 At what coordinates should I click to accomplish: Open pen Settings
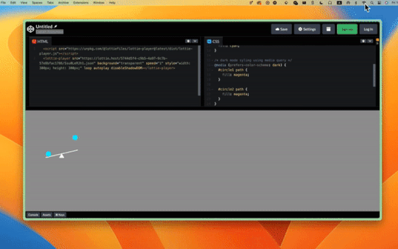[307, 29]
